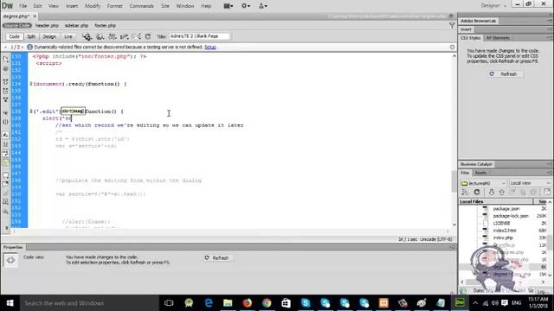Open the Modify menu
This screenshot has width=554, height=311.
[93, 6]
